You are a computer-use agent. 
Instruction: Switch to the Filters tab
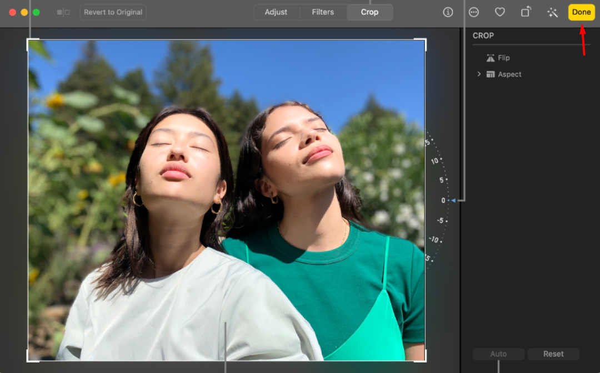(x=323, y=12)
